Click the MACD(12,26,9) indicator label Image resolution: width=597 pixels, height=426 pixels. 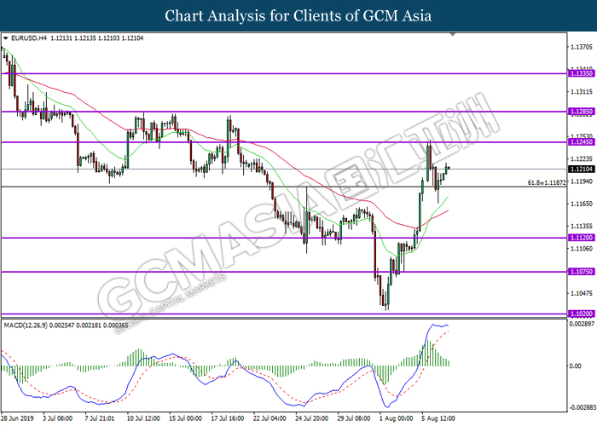coord(26,325)
